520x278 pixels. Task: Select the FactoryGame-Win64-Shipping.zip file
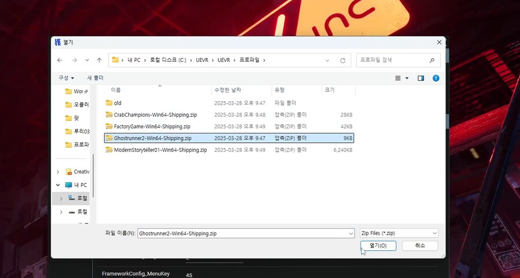(x=151, y=126)
